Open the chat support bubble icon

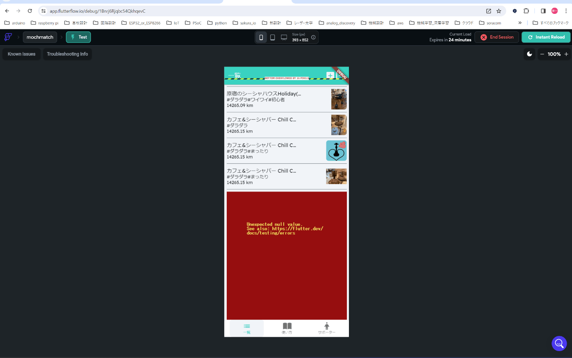559,343
